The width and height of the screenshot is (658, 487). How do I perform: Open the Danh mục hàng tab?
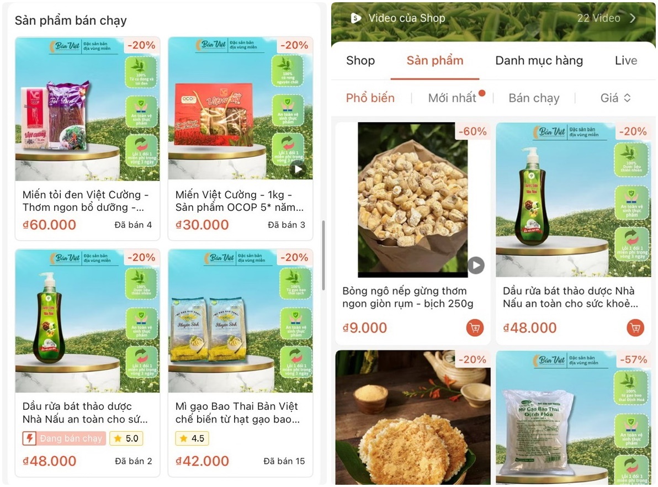point(539,60)
